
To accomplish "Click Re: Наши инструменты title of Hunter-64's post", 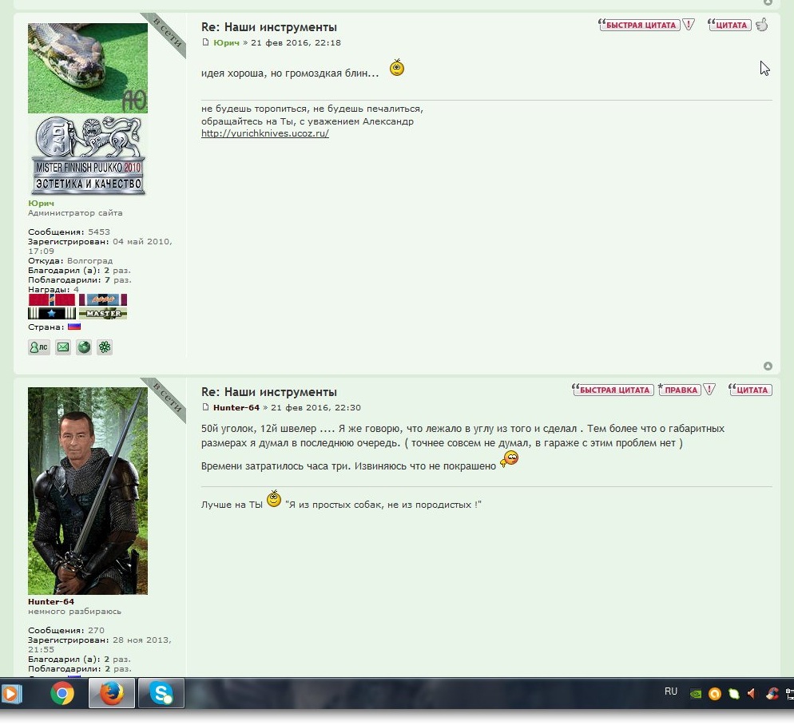I will pyautogui.click(x=269, y=392).
